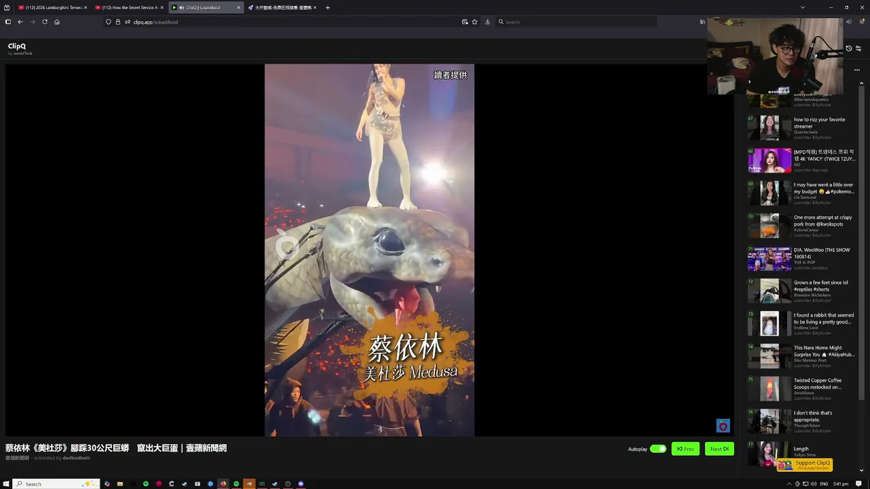Switch to the ClipQ sukasblood tab
Image resolution: width=870 pixels, height=489 pixels.
pyautogui.click(x=206, y=7)
